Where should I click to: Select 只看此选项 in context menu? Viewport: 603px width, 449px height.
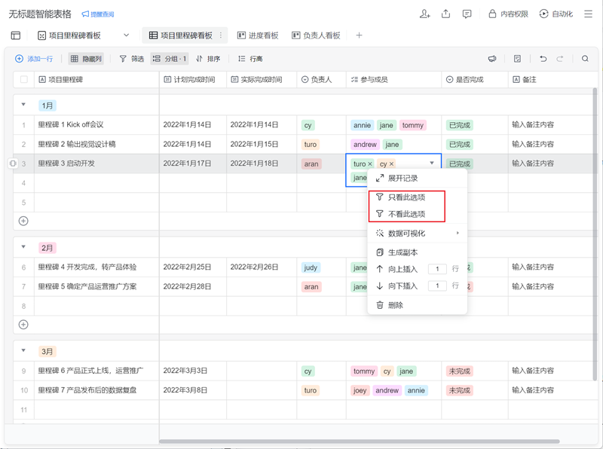click(x=406, y=197)
